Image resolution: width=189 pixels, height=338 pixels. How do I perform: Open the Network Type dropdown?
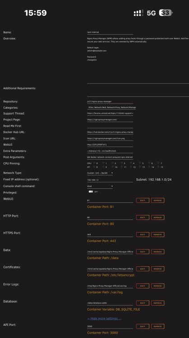pos(100,173)
